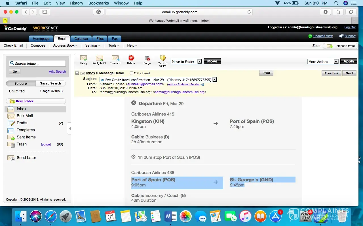Collapse the message header with minus box
363x226 pixels.
coord(77,73)
